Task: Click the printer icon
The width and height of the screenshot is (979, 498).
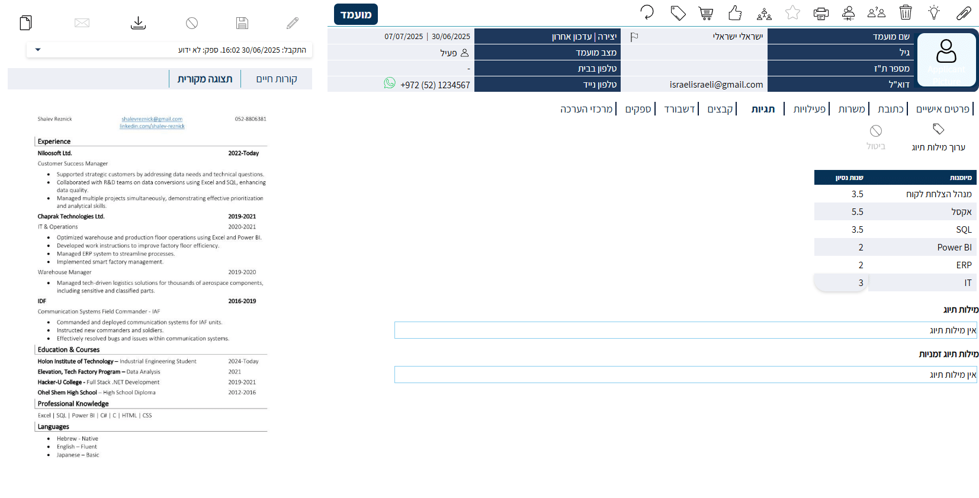Action: point(821,13)
